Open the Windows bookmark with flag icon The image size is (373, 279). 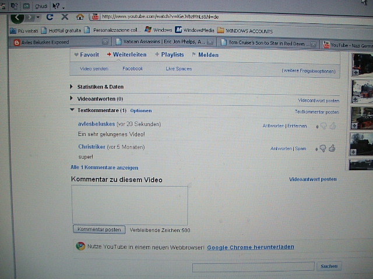[x=158, y=30]
